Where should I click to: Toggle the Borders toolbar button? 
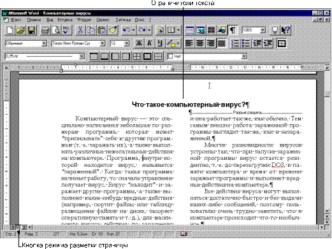(282, 43)
